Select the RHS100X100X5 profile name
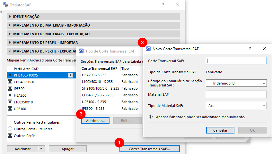Image resolution: width=272 pixels, height=154 pixels. point(26,75)
